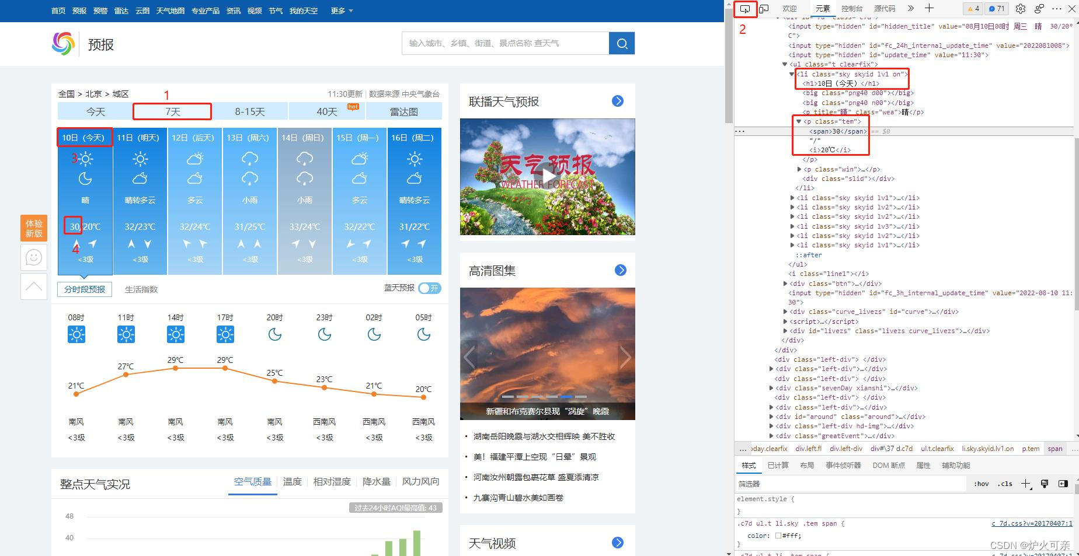
Task: Add a new DevTools tool with plus icon
Action: click(929, 8)
